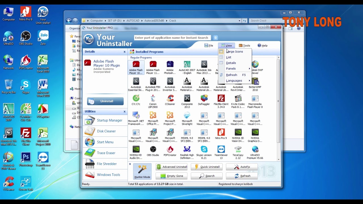Open the File menu
Screen dimensions: 363x204
point(209,45)
